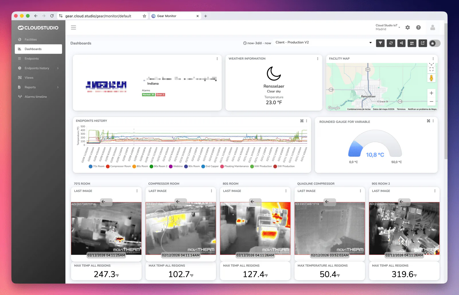Expand the Rounded Gauge widget
Image resolution: width=459 pixels, height=295 pixels.
click(428, 121)
